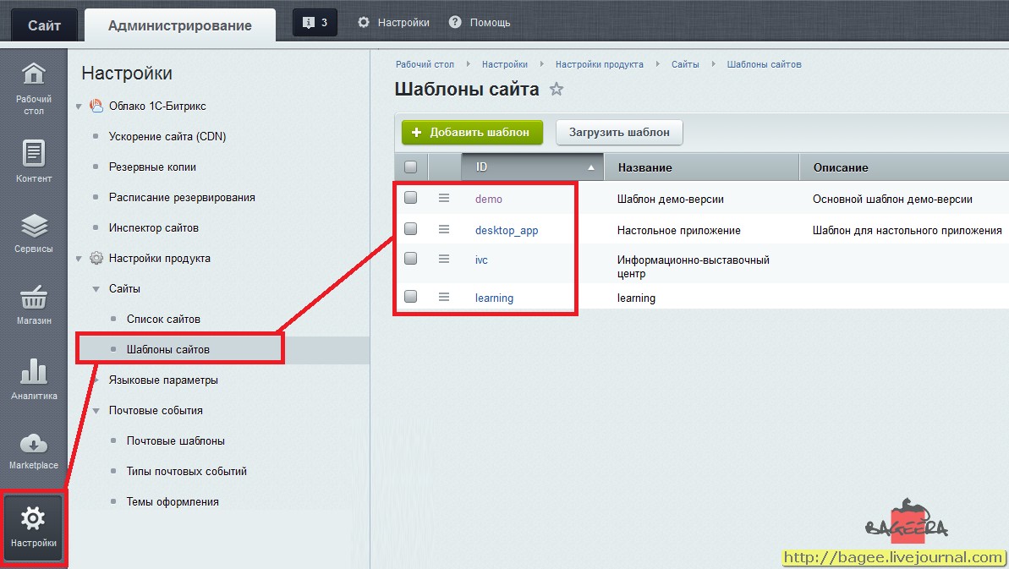Click the notifications counter badge showing 3
This screenshot has width=1009, height=569.
click(x=315, y=23)
